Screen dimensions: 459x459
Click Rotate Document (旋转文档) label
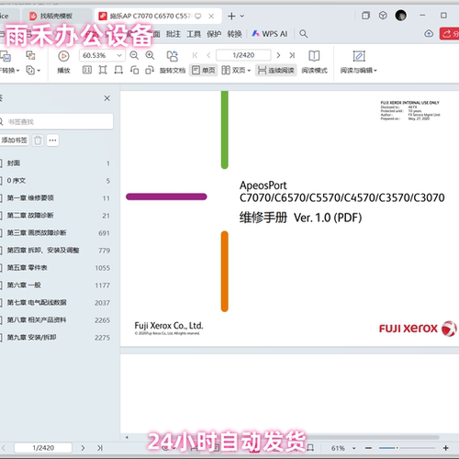pos(173,71)
